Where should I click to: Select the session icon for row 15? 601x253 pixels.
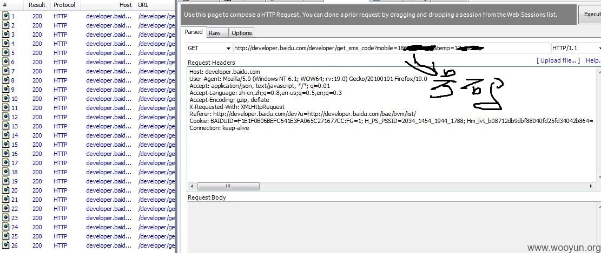point(6,145)
